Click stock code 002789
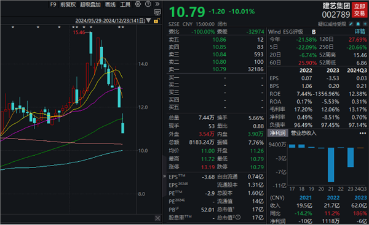The width and height of the screenshot is (369, 225). (x=336, y=15)
